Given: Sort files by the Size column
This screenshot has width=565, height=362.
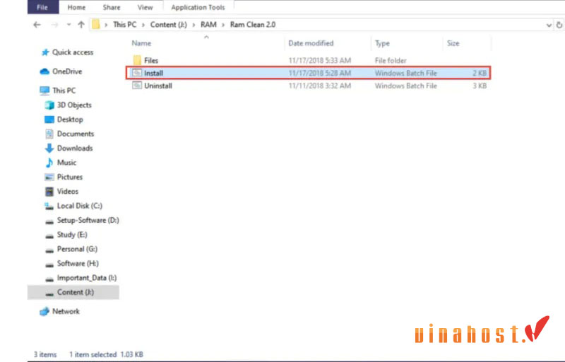Looking at the screenshot, I should [x=453, y=43].
